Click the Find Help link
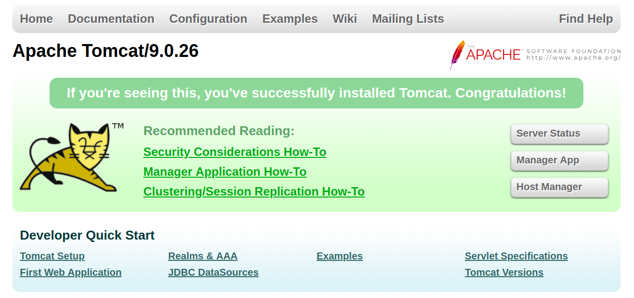The height and width of the screenshot is (298, 634). tap(586, 19)
